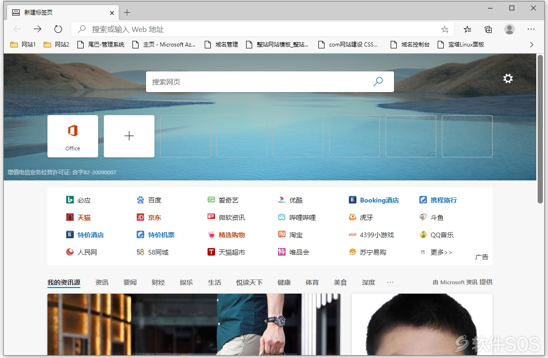Select the 财经 news tab
The width and height of the screenshot is (548, 358).
coord(158,282)
